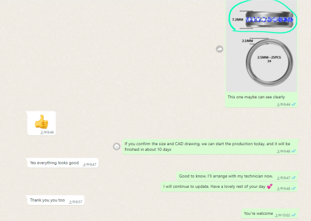
Task: Click the 'You're welcome' message bubble
Action: 270,214
